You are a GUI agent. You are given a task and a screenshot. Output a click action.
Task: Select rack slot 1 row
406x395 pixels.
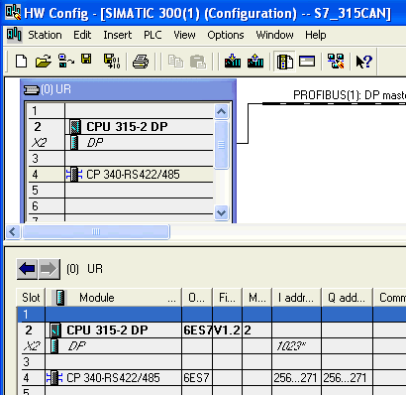point(121,111)
